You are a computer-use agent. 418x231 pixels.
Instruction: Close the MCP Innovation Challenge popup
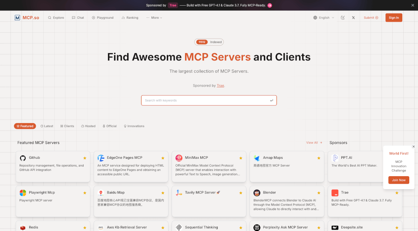[413, 147]
